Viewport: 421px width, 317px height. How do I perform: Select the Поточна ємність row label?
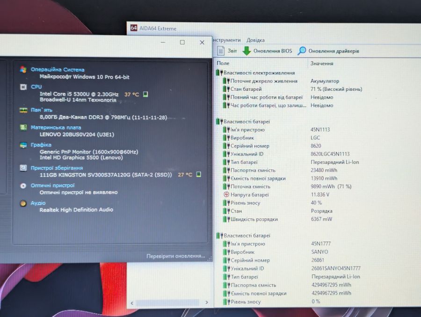pos(250,186)
